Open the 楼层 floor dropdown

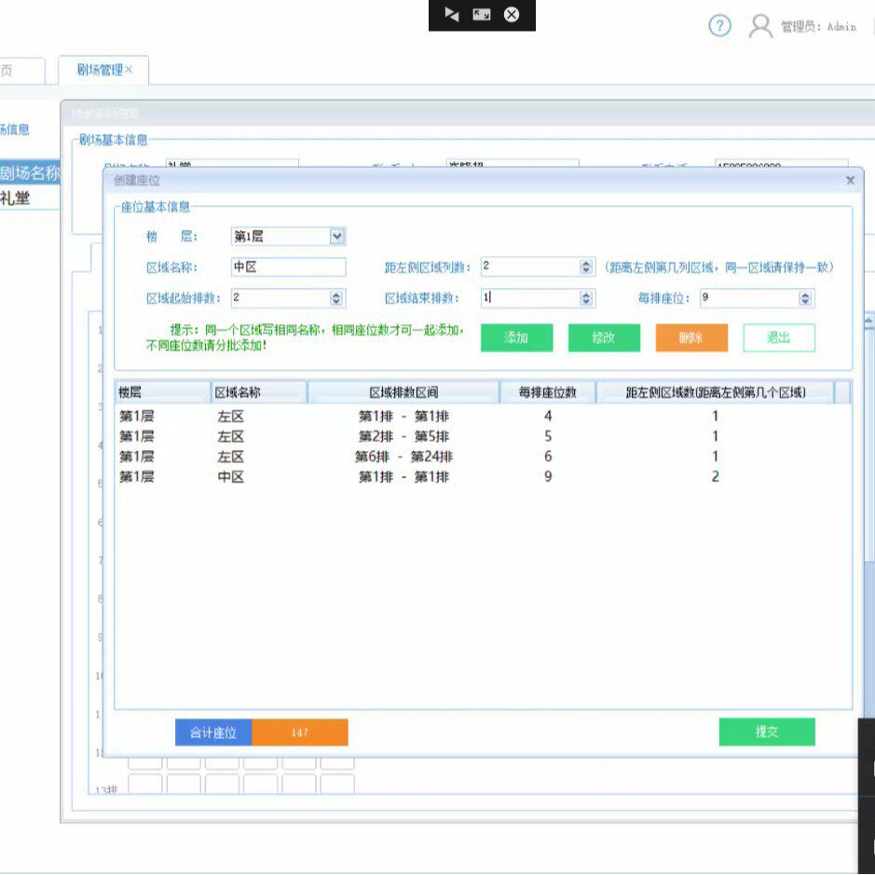[x=337, y=236]
